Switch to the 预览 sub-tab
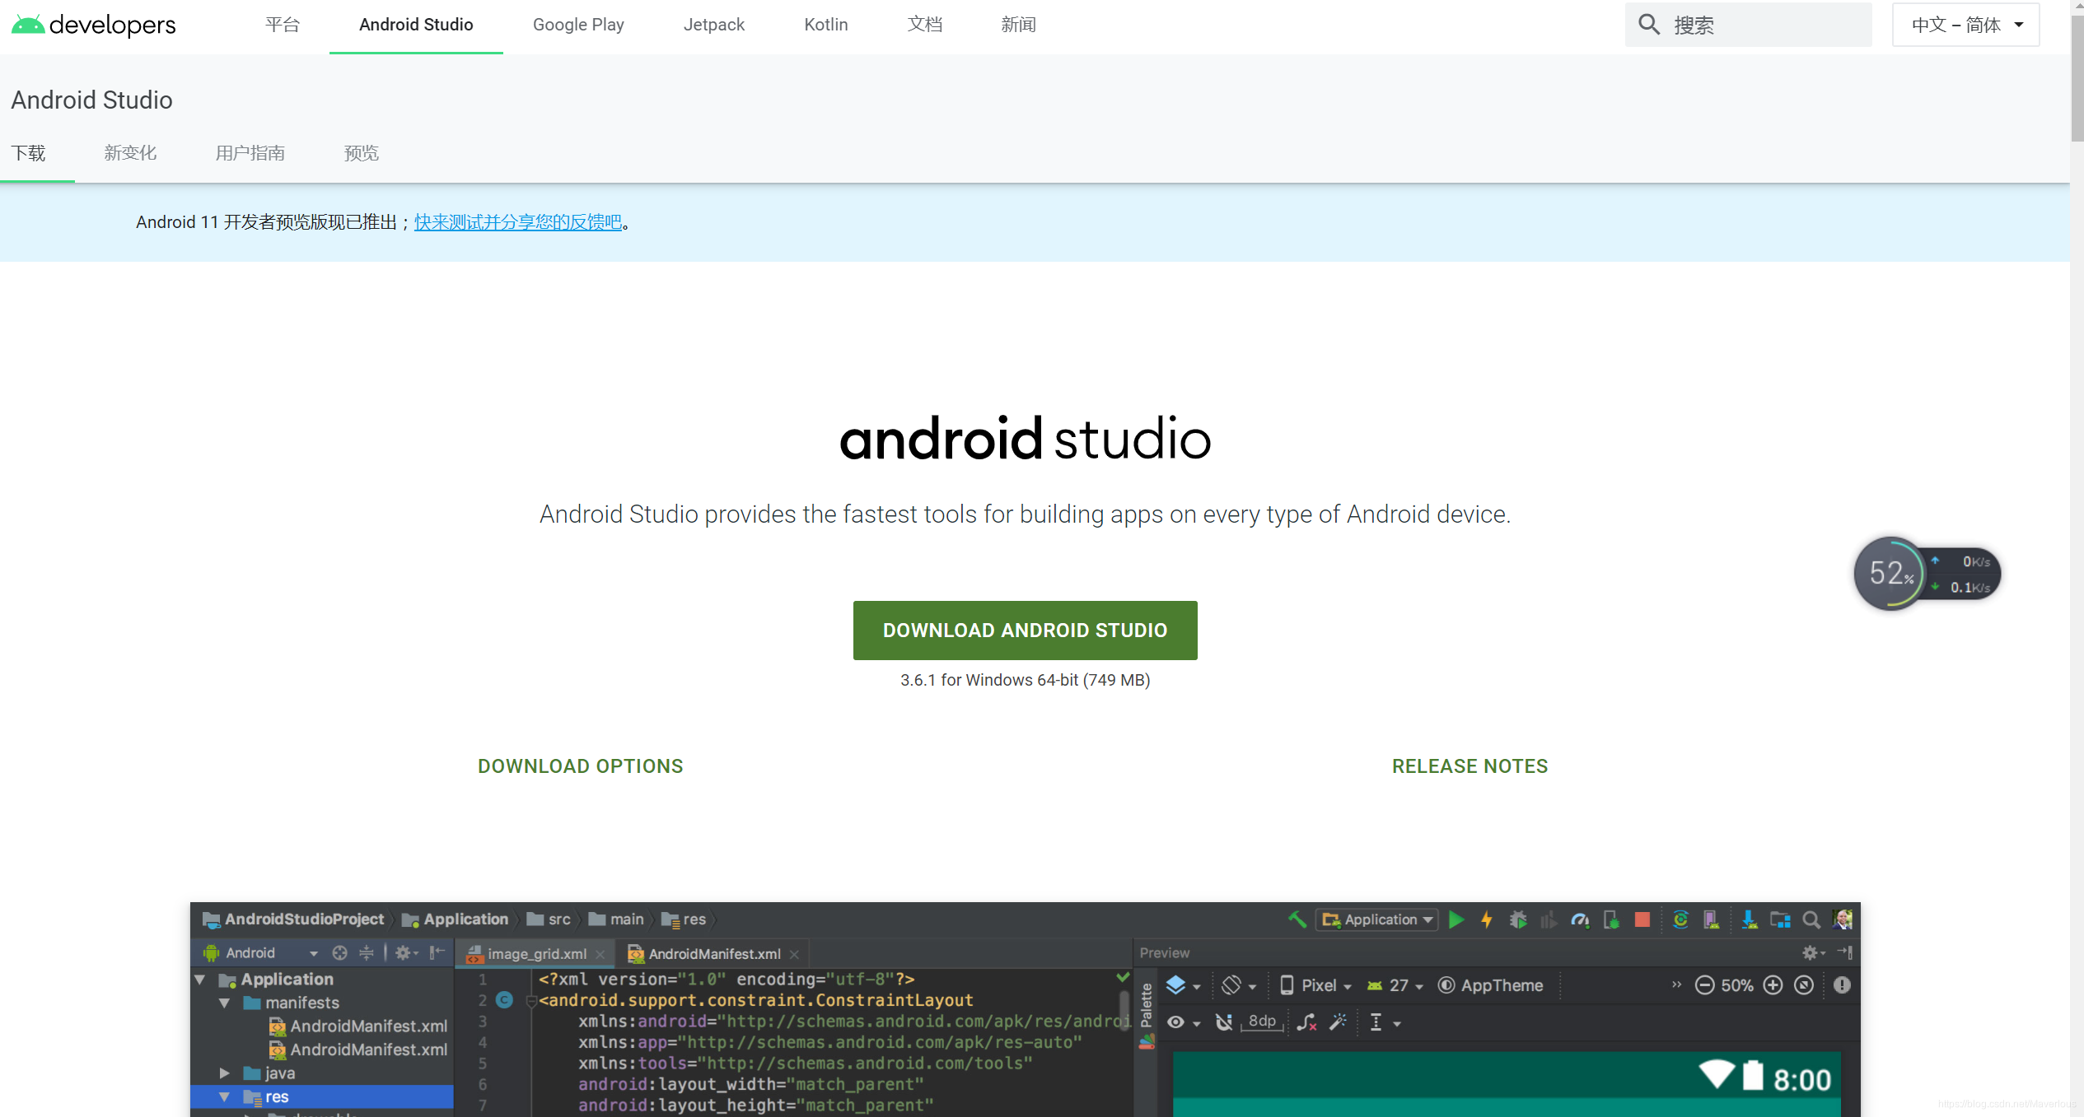 pos(362,153)
